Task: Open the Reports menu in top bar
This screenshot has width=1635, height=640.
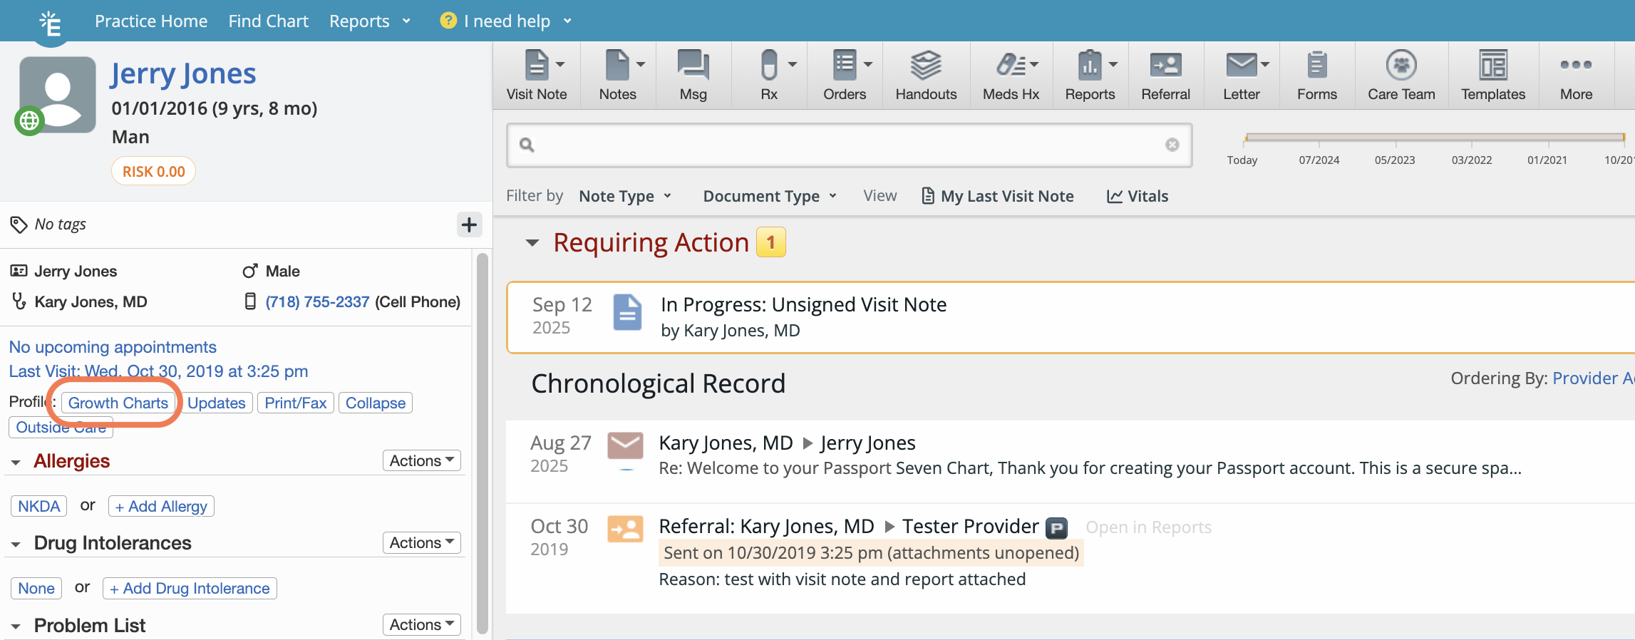Action: [369, 21]
